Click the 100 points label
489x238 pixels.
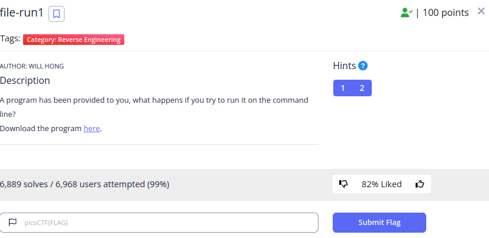pos(445,13)
